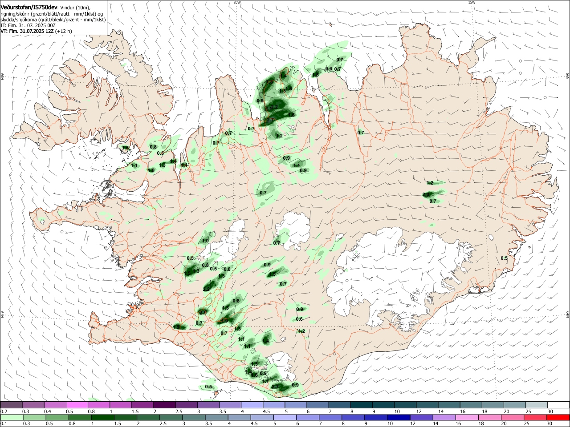The image size is (570, 427).
Task: Click the dark mauve 0.2–0.3 snow swatch
Action: [x=12, y=405]
